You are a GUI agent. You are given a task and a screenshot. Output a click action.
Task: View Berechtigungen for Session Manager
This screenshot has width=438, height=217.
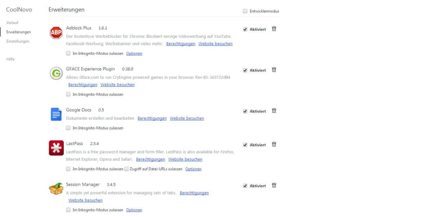click(194, 193)
